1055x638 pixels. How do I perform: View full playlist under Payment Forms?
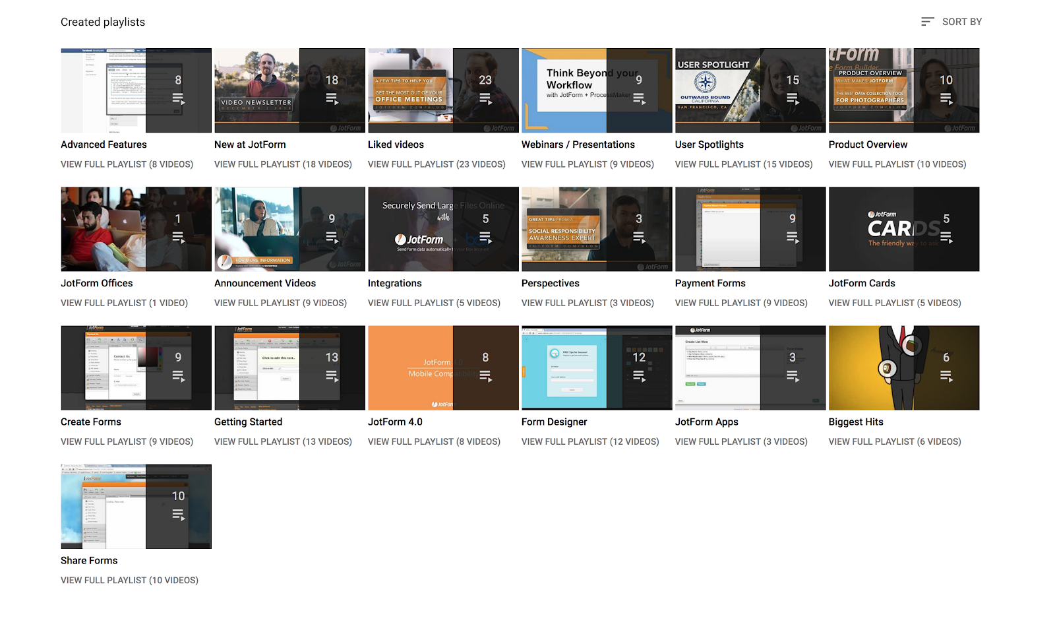coord(741,303)
